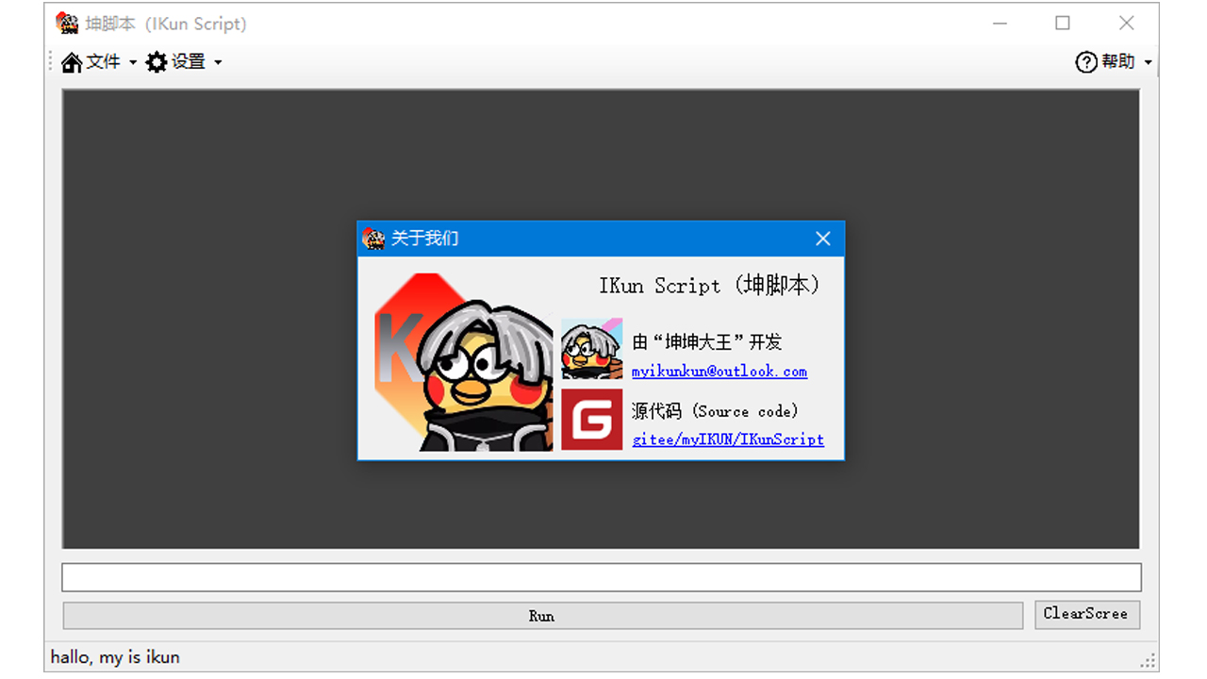The image size is (1207, 679).
Task: Click the IKun app icon in title bar
Action: 67,22
